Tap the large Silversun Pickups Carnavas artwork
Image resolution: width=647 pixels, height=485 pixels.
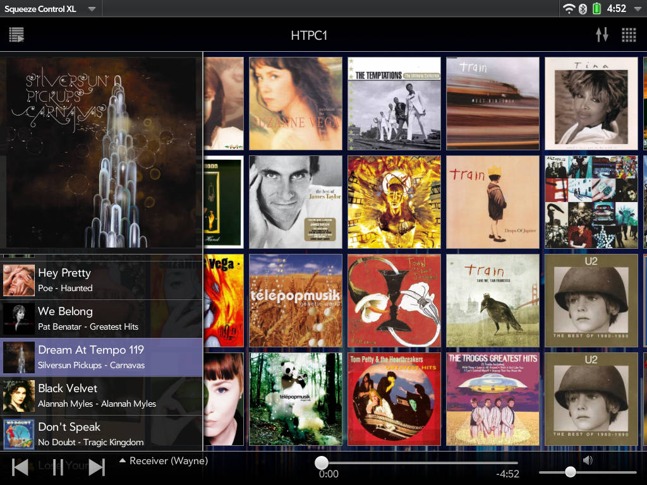101,153
